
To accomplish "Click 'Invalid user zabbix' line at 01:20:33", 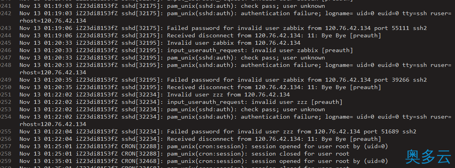I will tap(160, 43).
